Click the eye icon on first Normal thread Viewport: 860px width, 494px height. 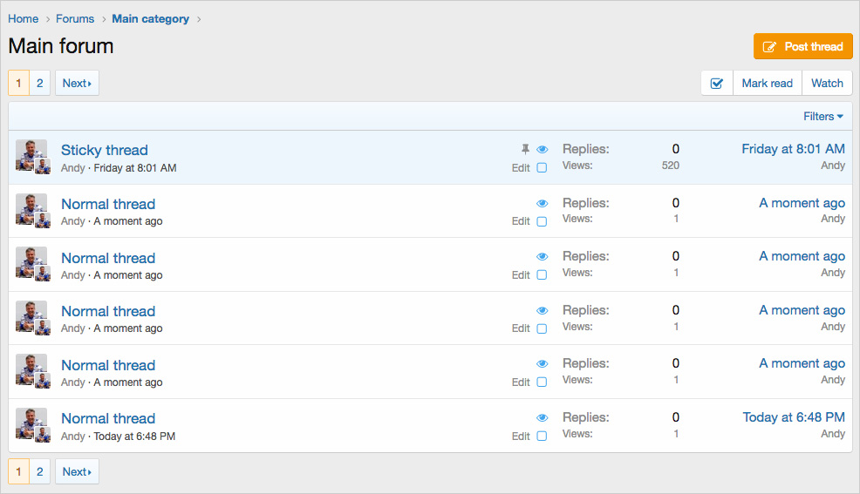pos(542,204)
